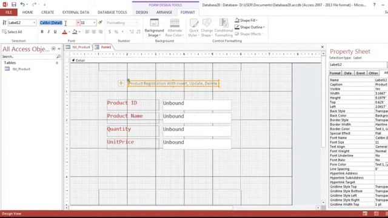The height and width of the screenshot is (218, 388).
Task: Click the Detail section bar
Action: pyautogui.click(x=195, y=61)
